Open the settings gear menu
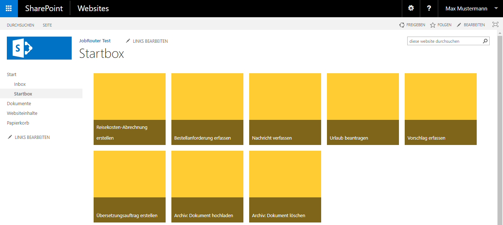This screenshot has width=503, height=225. pos(411,8)
